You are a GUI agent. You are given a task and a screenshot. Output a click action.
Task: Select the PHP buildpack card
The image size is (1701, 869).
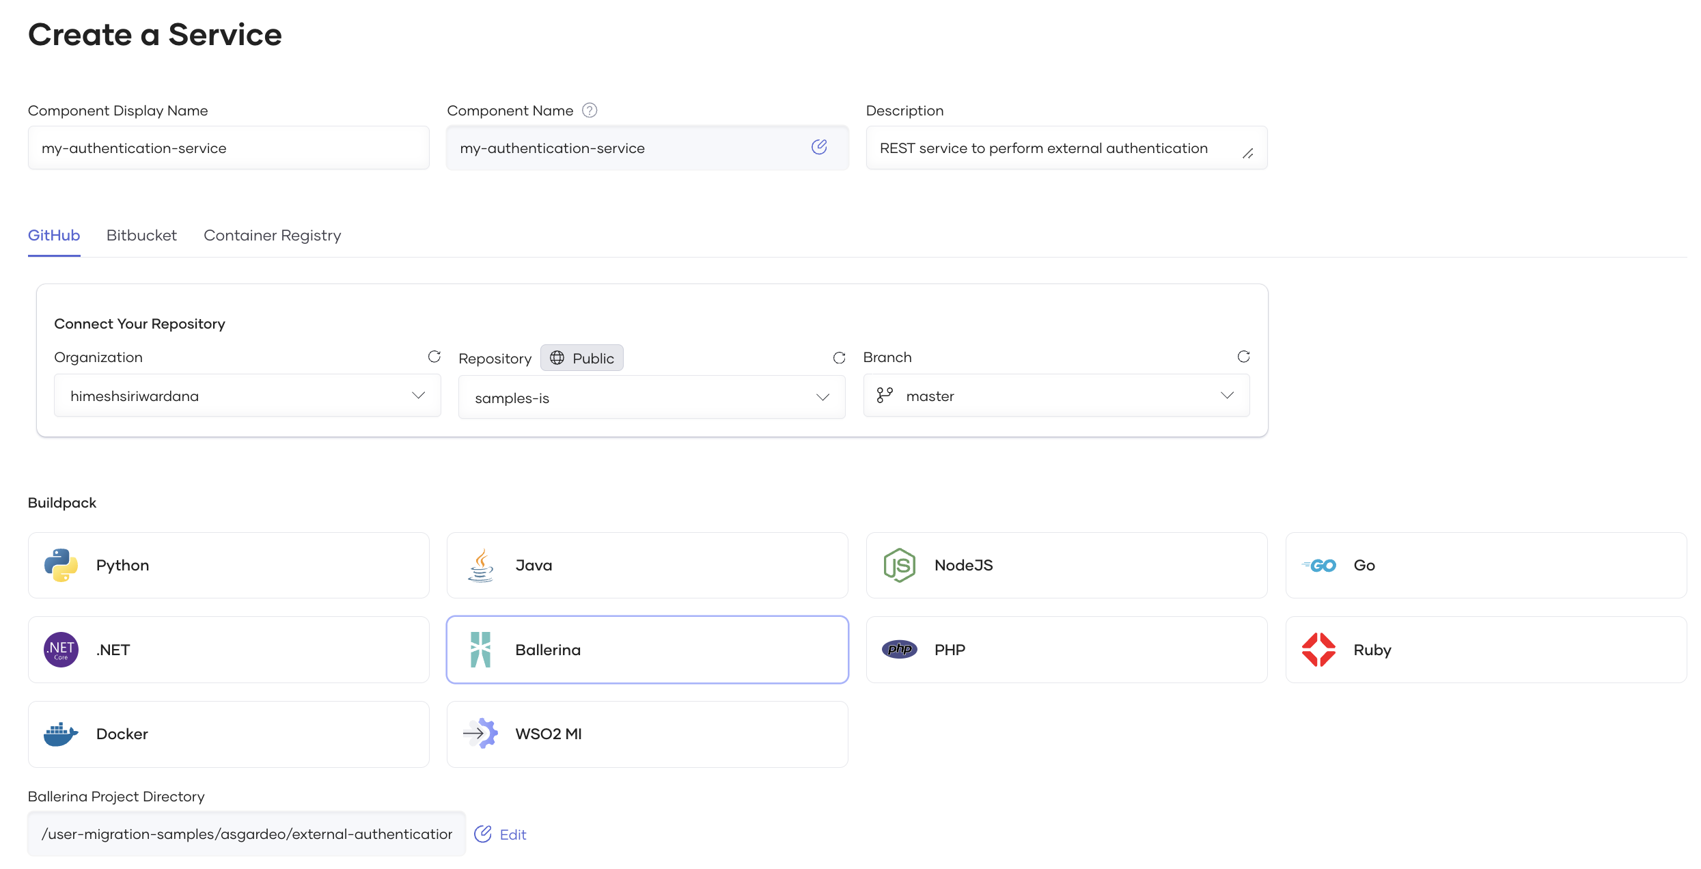(1067, 650)
